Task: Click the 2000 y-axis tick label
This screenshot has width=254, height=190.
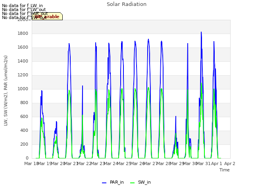Action: 23,19
